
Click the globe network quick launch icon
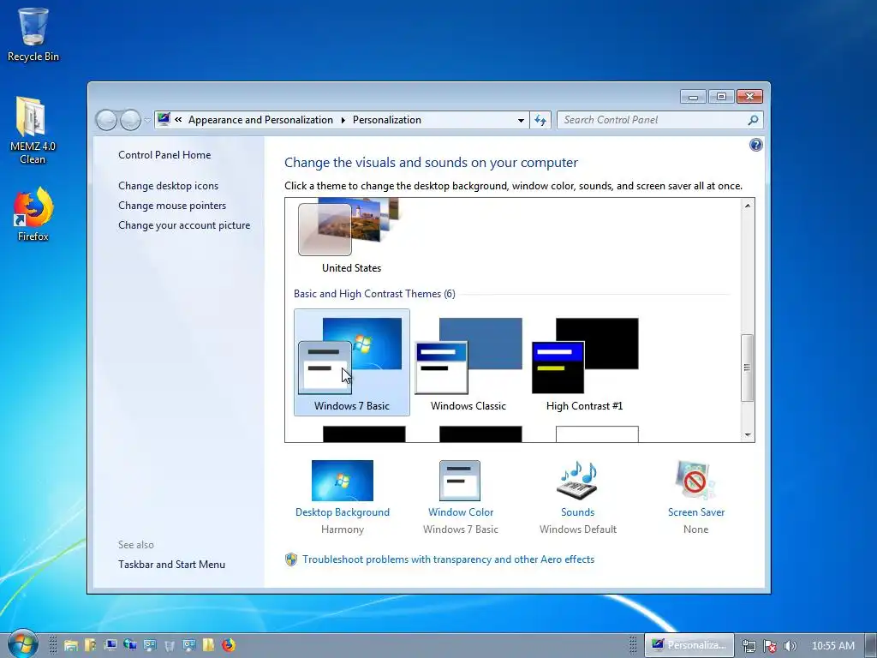(130, 645)
